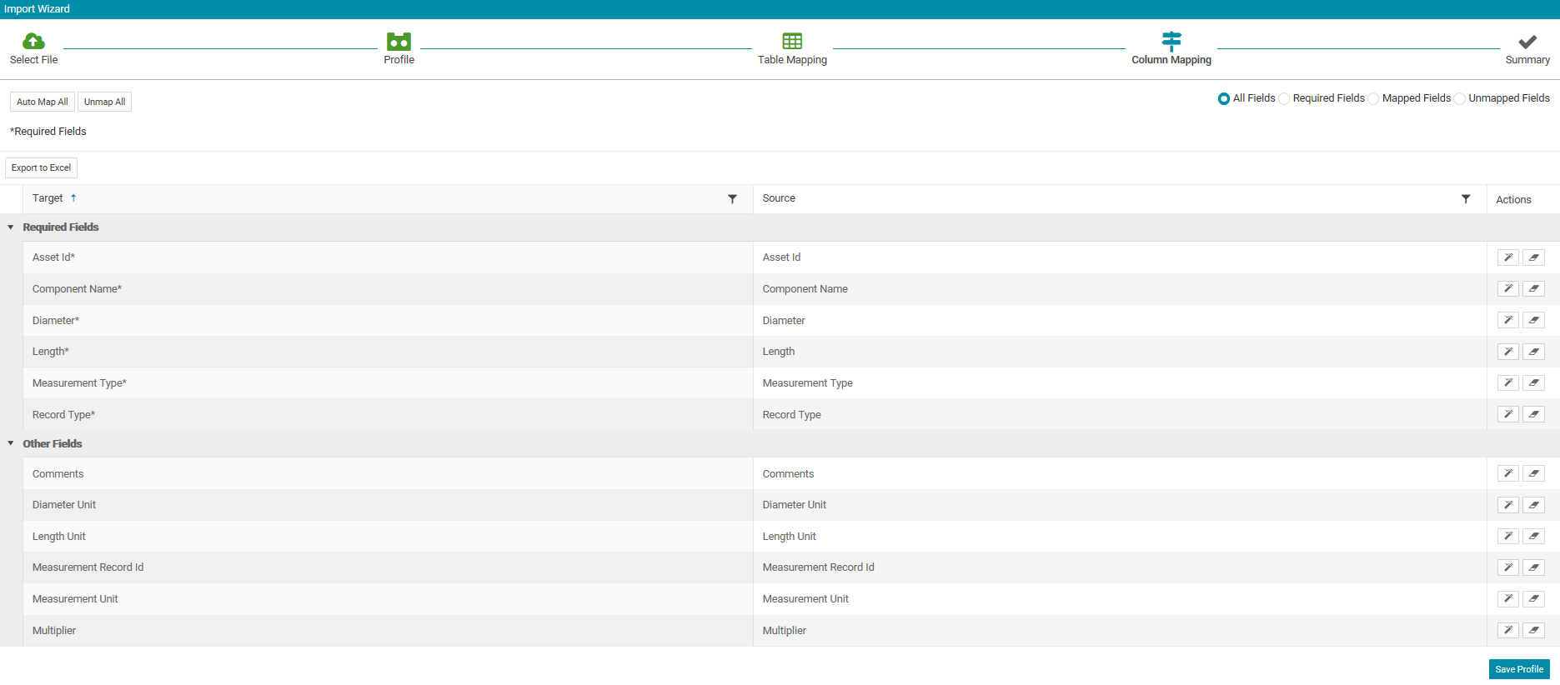Collapse the Other Fields group
Viewport: 1560px width, 685px height.
tap(11, 443)
